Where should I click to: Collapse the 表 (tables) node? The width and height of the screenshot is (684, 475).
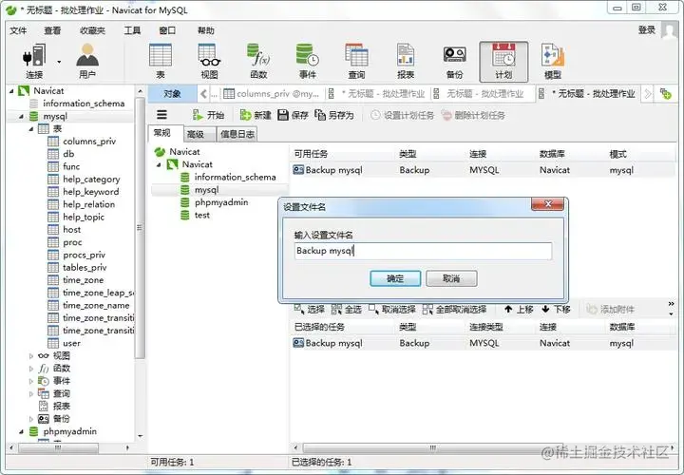[x=31, y=129]
